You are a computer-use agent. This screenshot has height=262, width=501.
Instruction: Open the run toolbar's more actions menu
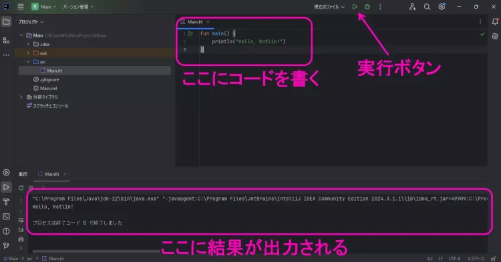point(380,7)
